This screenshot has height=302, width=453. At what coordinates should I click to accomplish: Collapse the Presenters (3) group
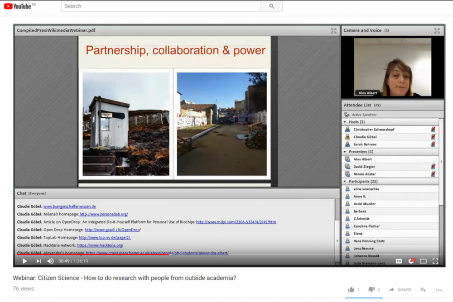345,152
